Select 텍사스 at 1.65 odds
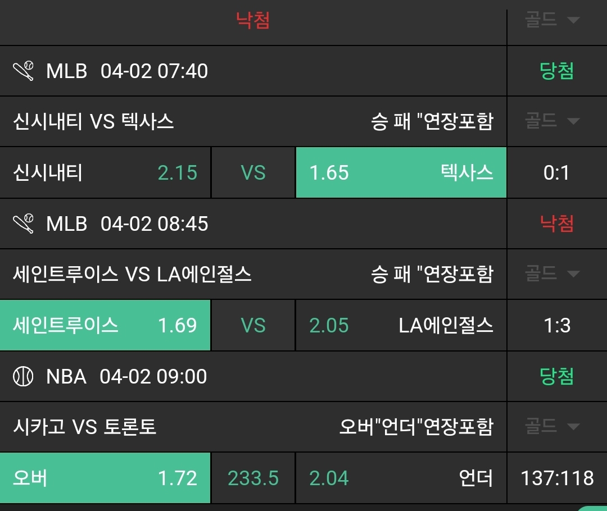607x511 pixels. (x=401, y=172)
